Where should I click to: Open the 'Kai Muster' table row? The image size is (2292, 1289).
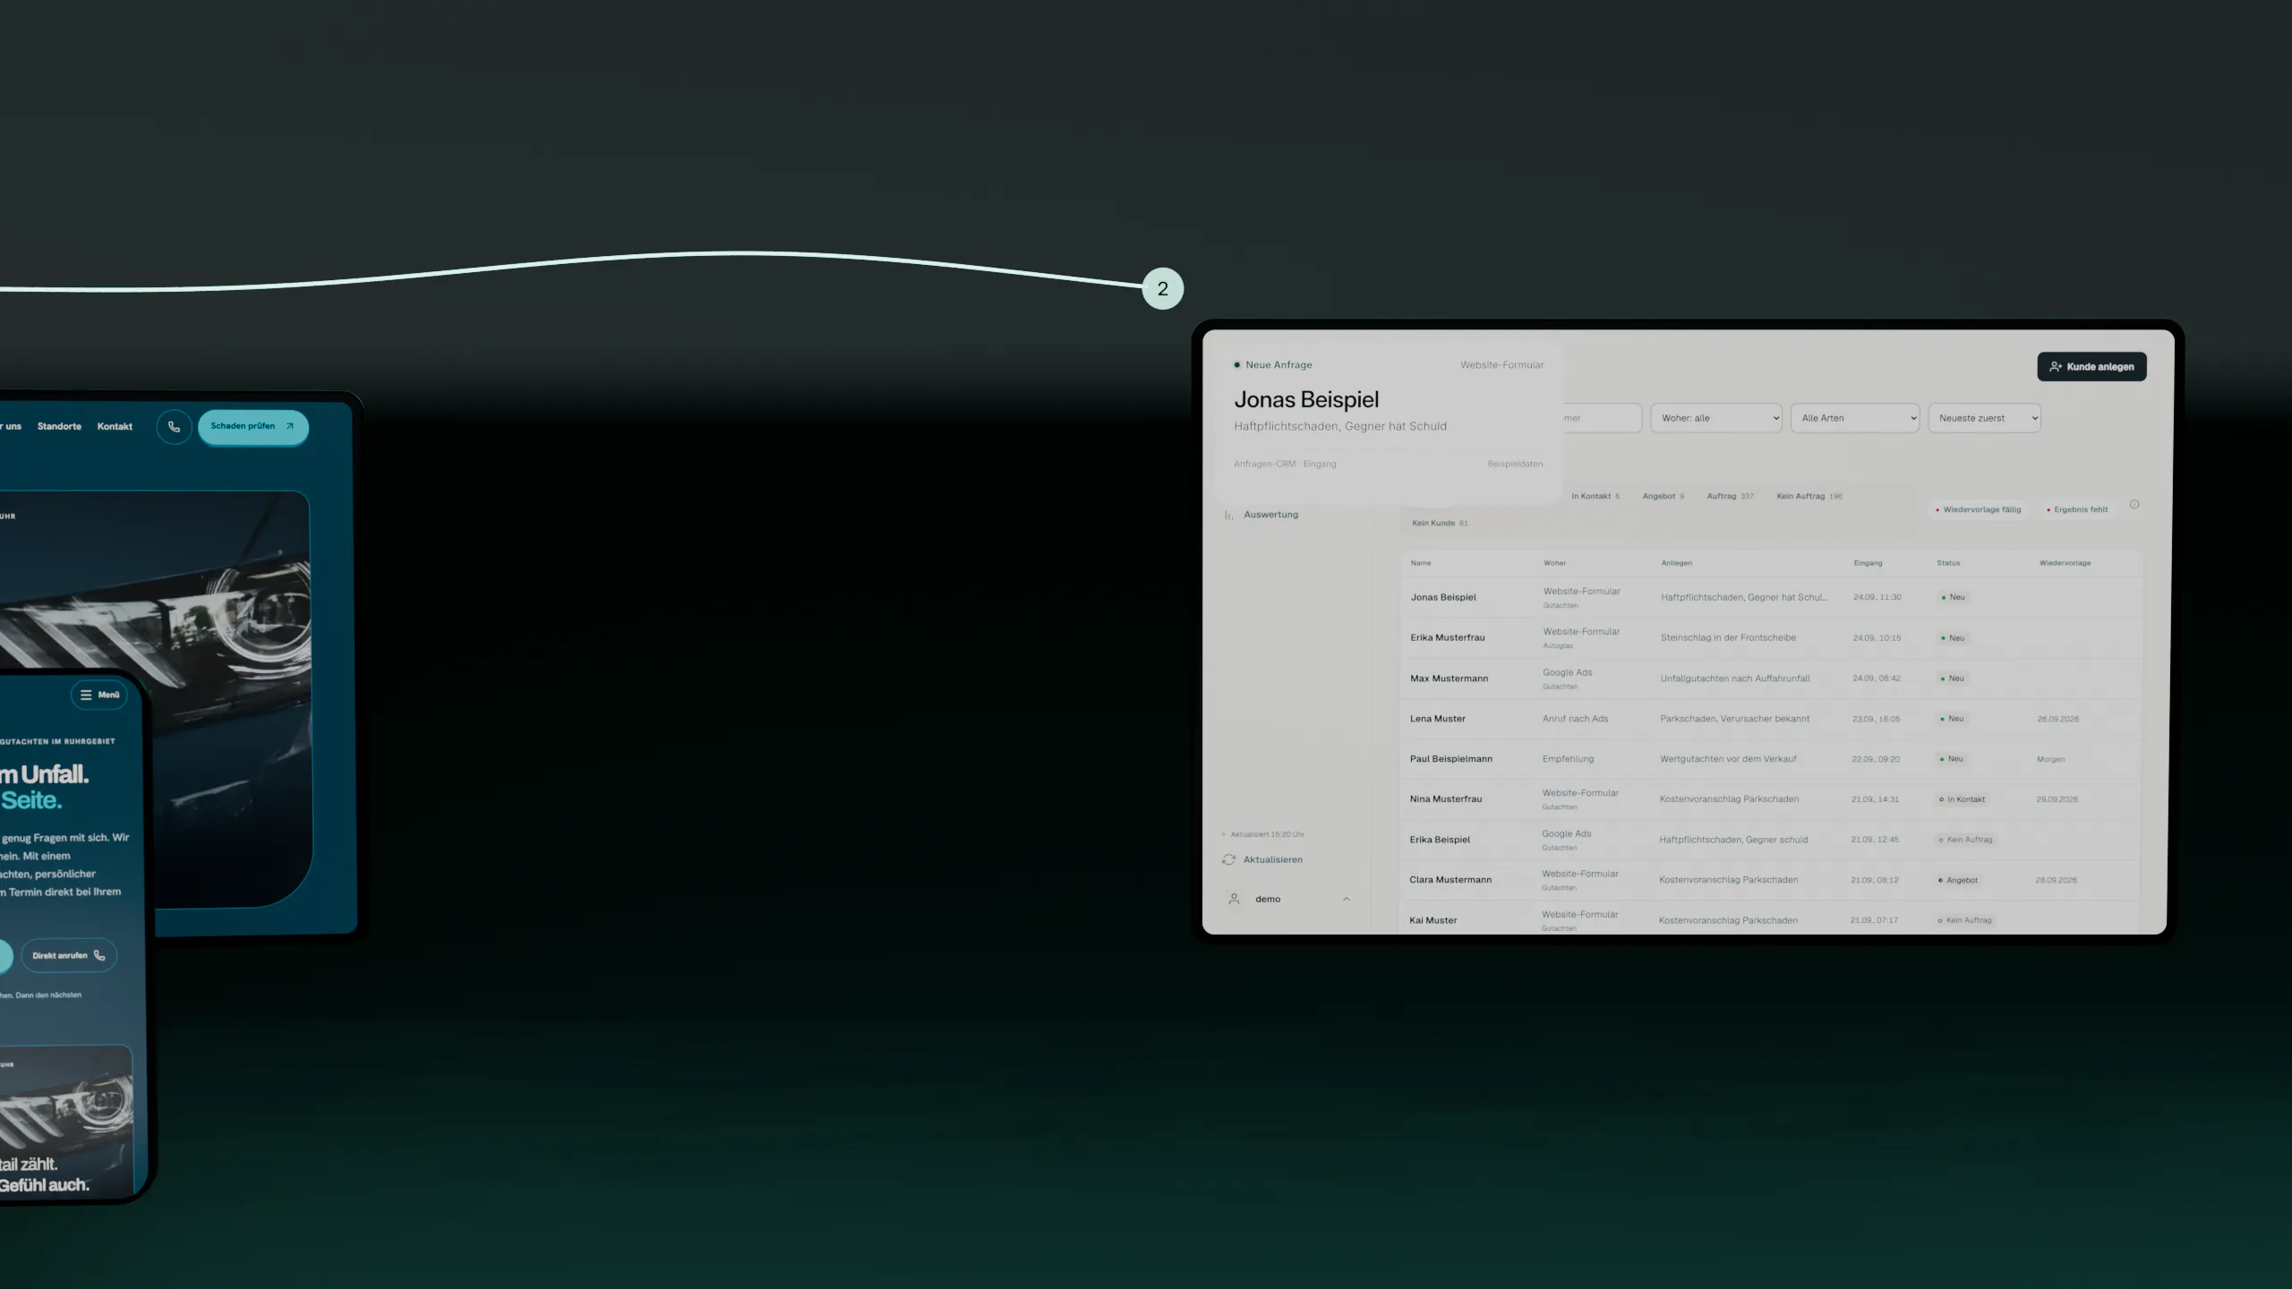pyautogui.click(x=1771, y=920)
